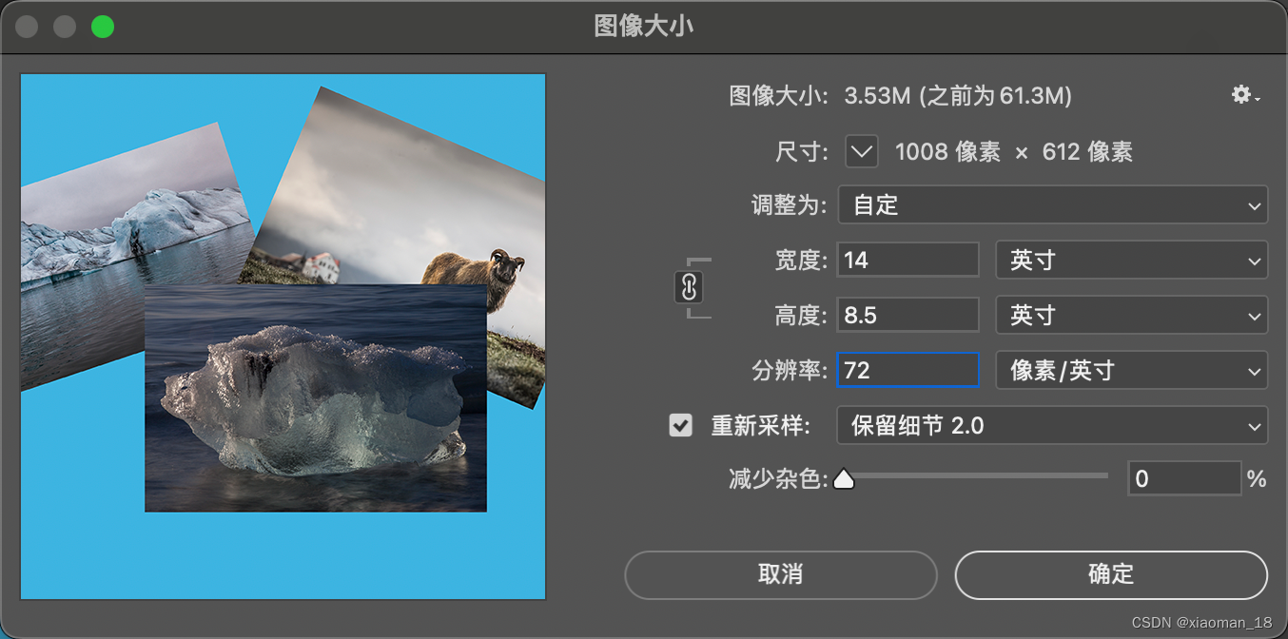Viewport: 1288px width, 639px height.
Task: Open the width 英寸 units dropdown
Action: tap(1131, 260)
